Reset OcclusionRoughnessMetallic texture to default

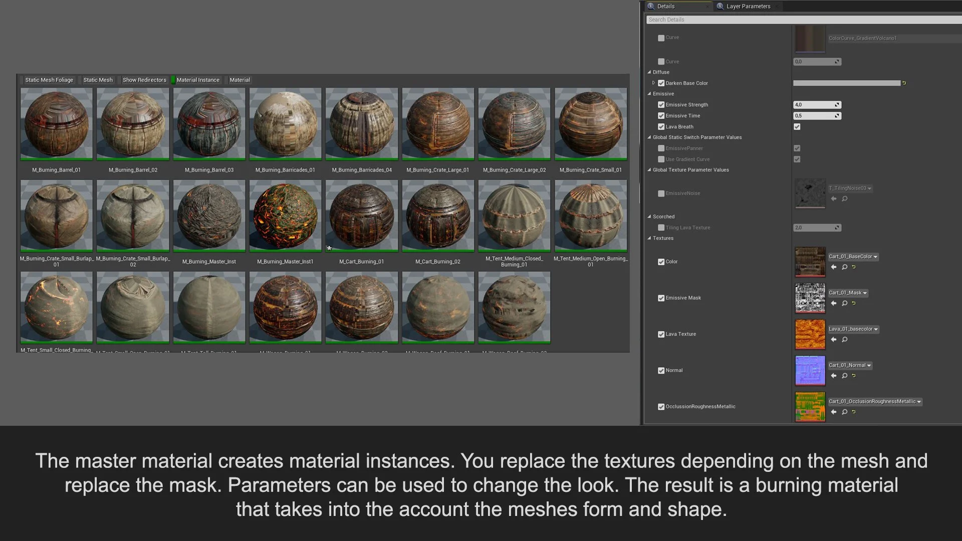click(854, 412)
